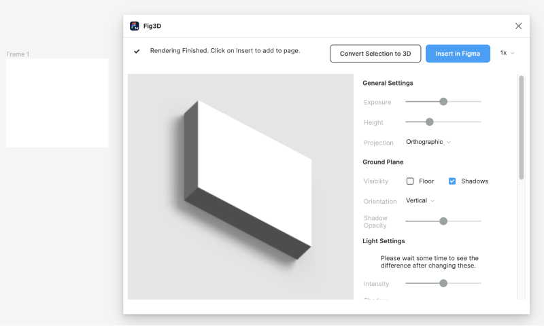Click the Fig3D plugin logo icon
This screenshot has height=326, width=544.
(135, 26)
